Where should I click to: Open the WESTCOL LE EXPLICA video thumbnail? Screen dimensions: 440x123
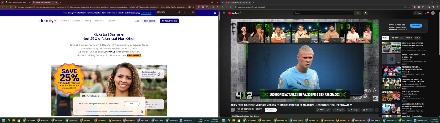[391, 71]
